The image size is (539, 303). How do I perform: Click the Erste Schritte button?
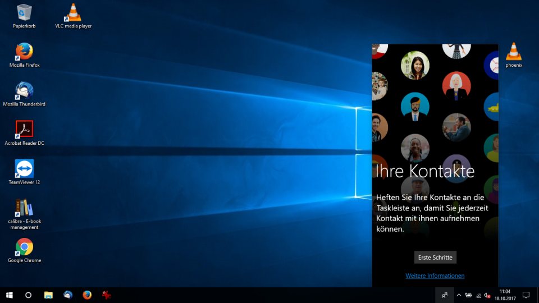[x=435, y=258]
